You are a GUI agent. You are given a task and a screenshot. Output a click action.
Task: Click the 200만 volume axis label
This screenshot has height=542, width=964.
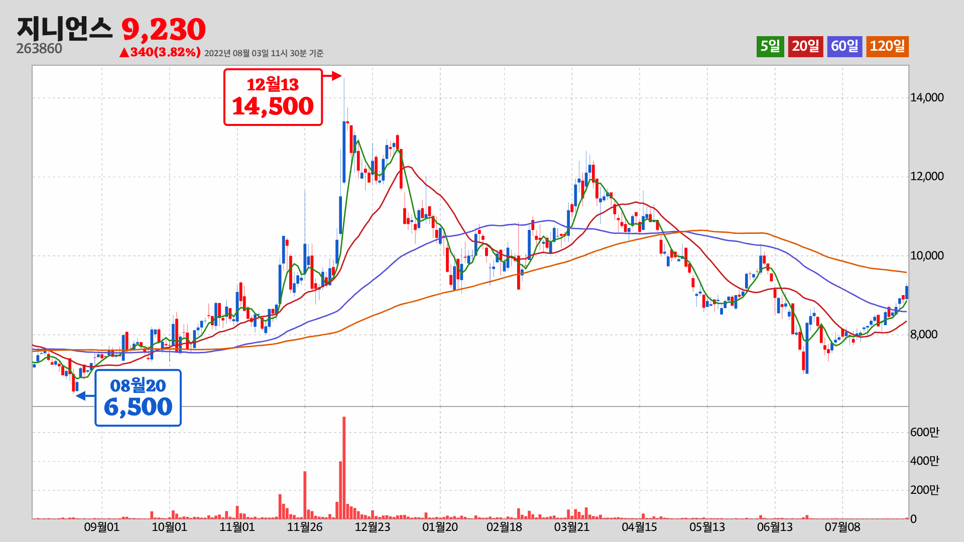924,490
